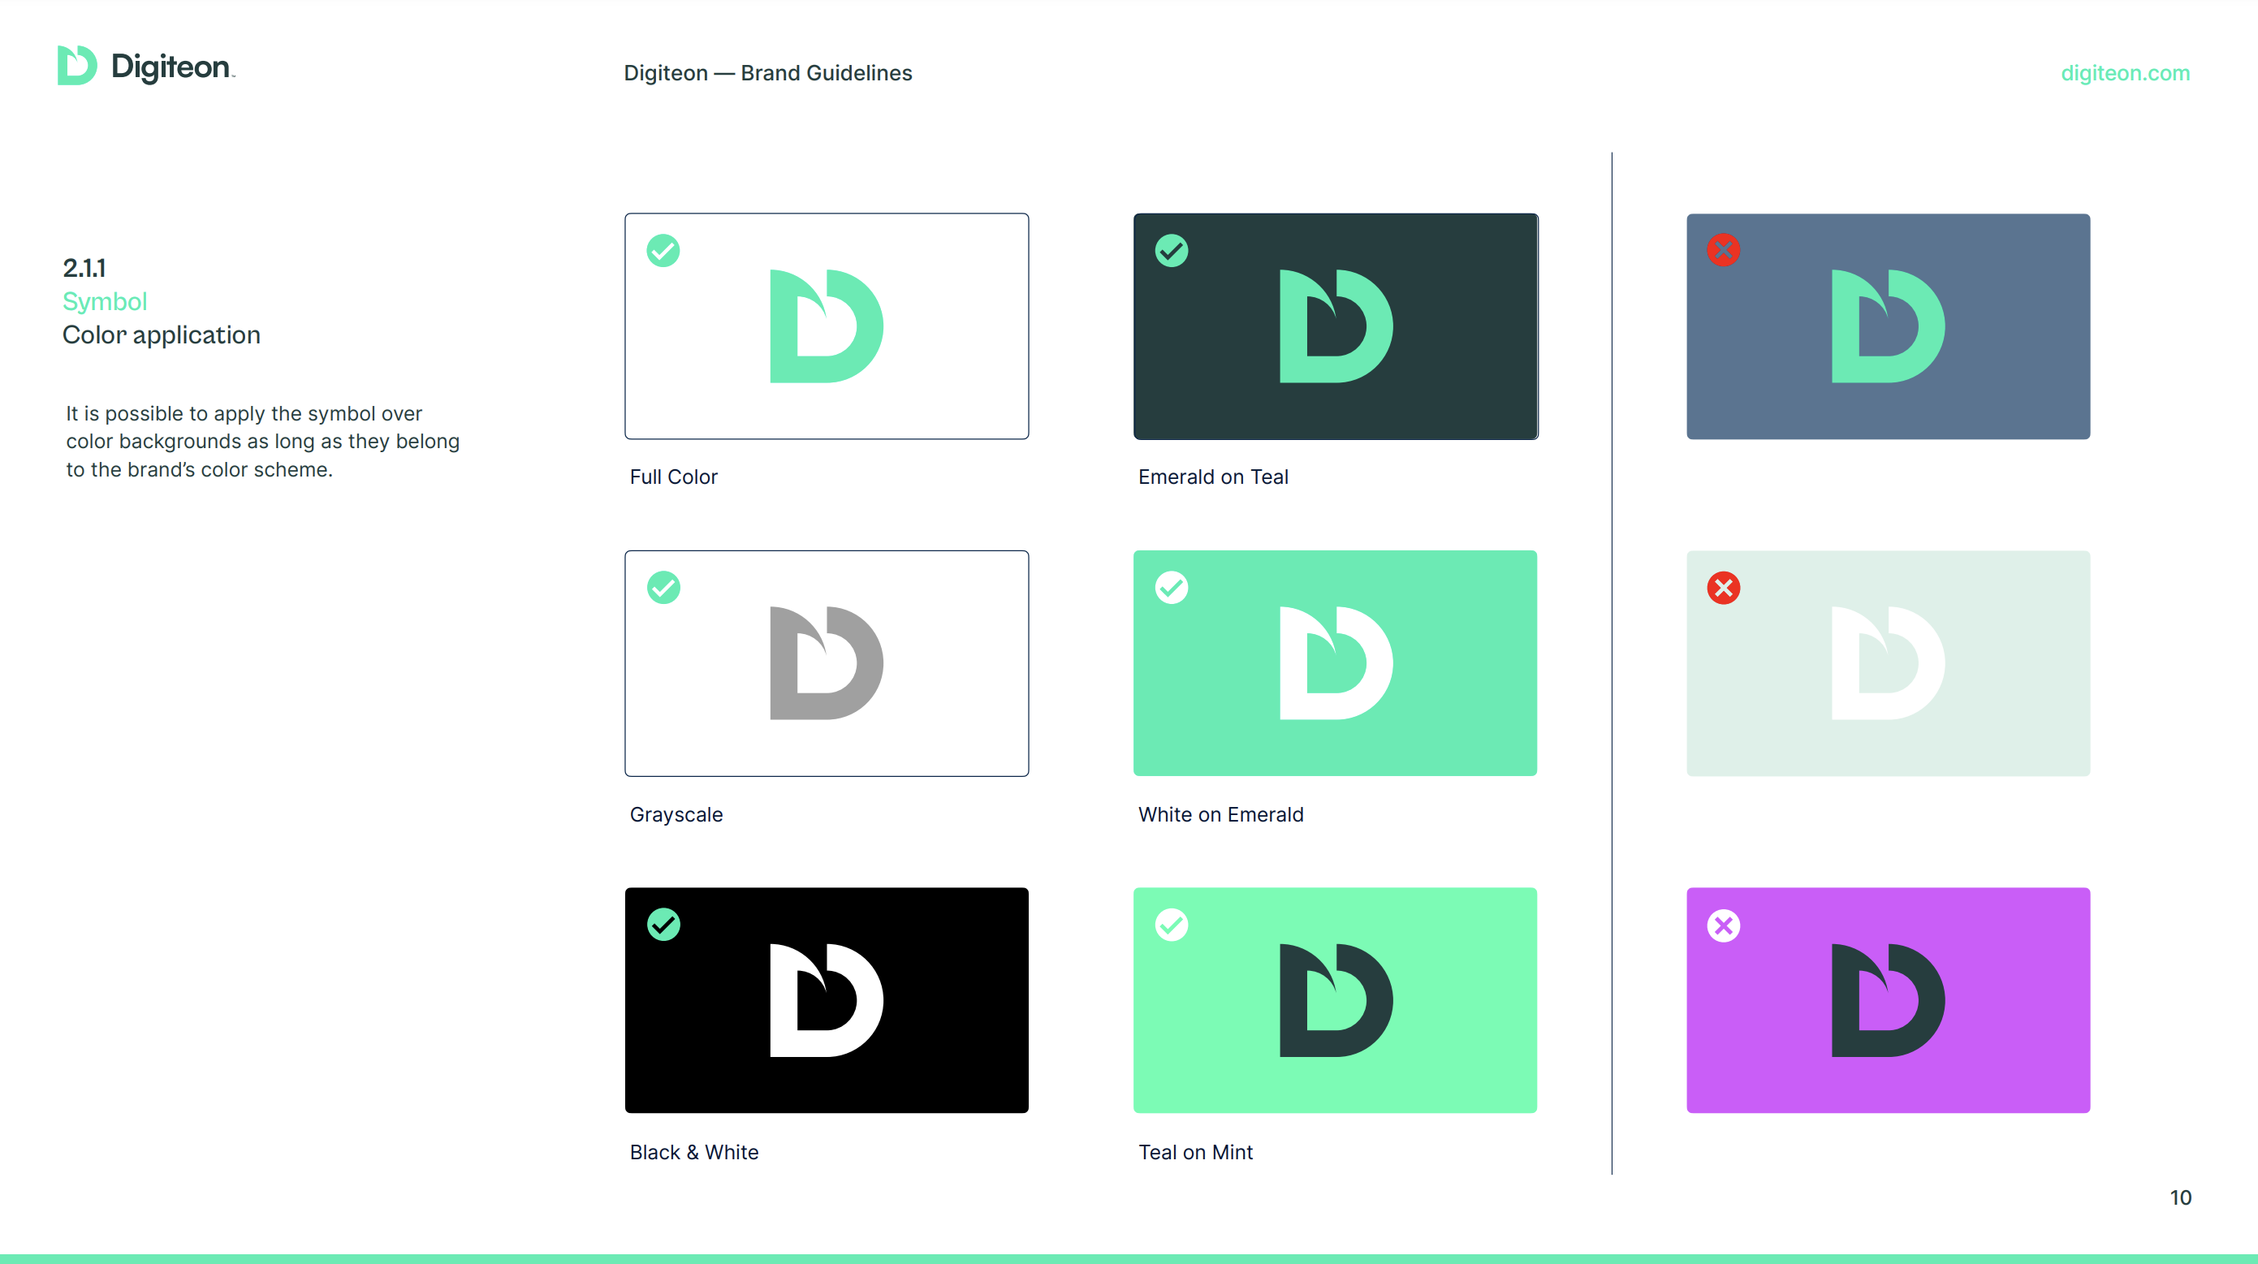Image resolution: width=2258 pixels, height=1264 pixels.
Task: Open the digiteon.com link
Action: point(2125,73)
